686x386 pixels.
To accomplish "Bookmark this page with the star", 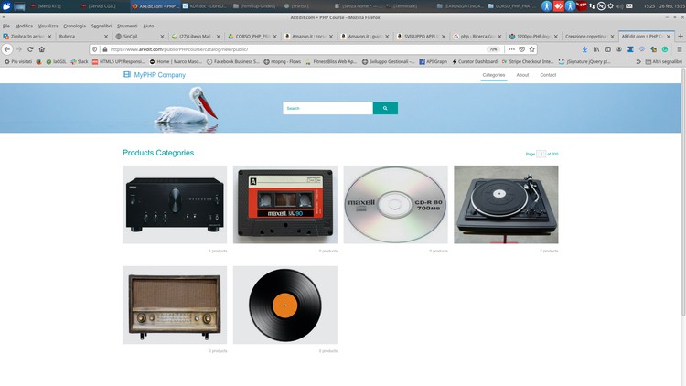I will 531,49.
